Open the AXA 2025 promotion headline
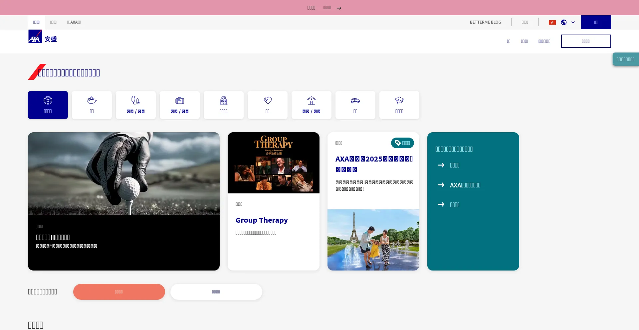Viewport: 639px width, 330px height. pyautogui.click(x=374, y=164)
